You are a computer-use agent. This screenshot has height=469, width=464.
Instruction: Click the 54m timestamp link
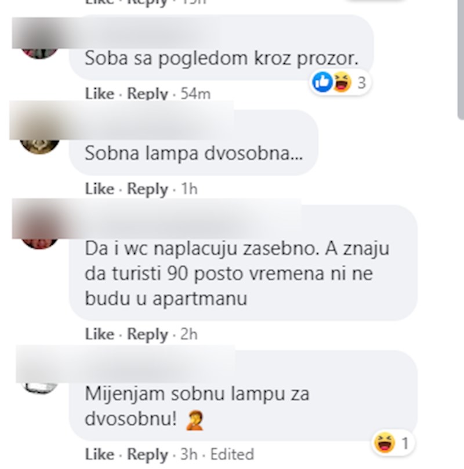click(195, 94)
